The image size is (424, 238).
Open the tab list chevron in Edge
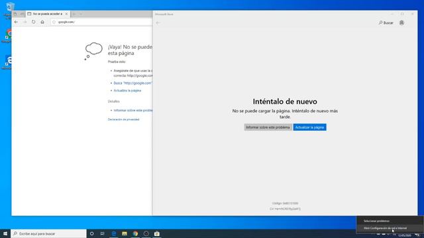click(x=81, y=14)
